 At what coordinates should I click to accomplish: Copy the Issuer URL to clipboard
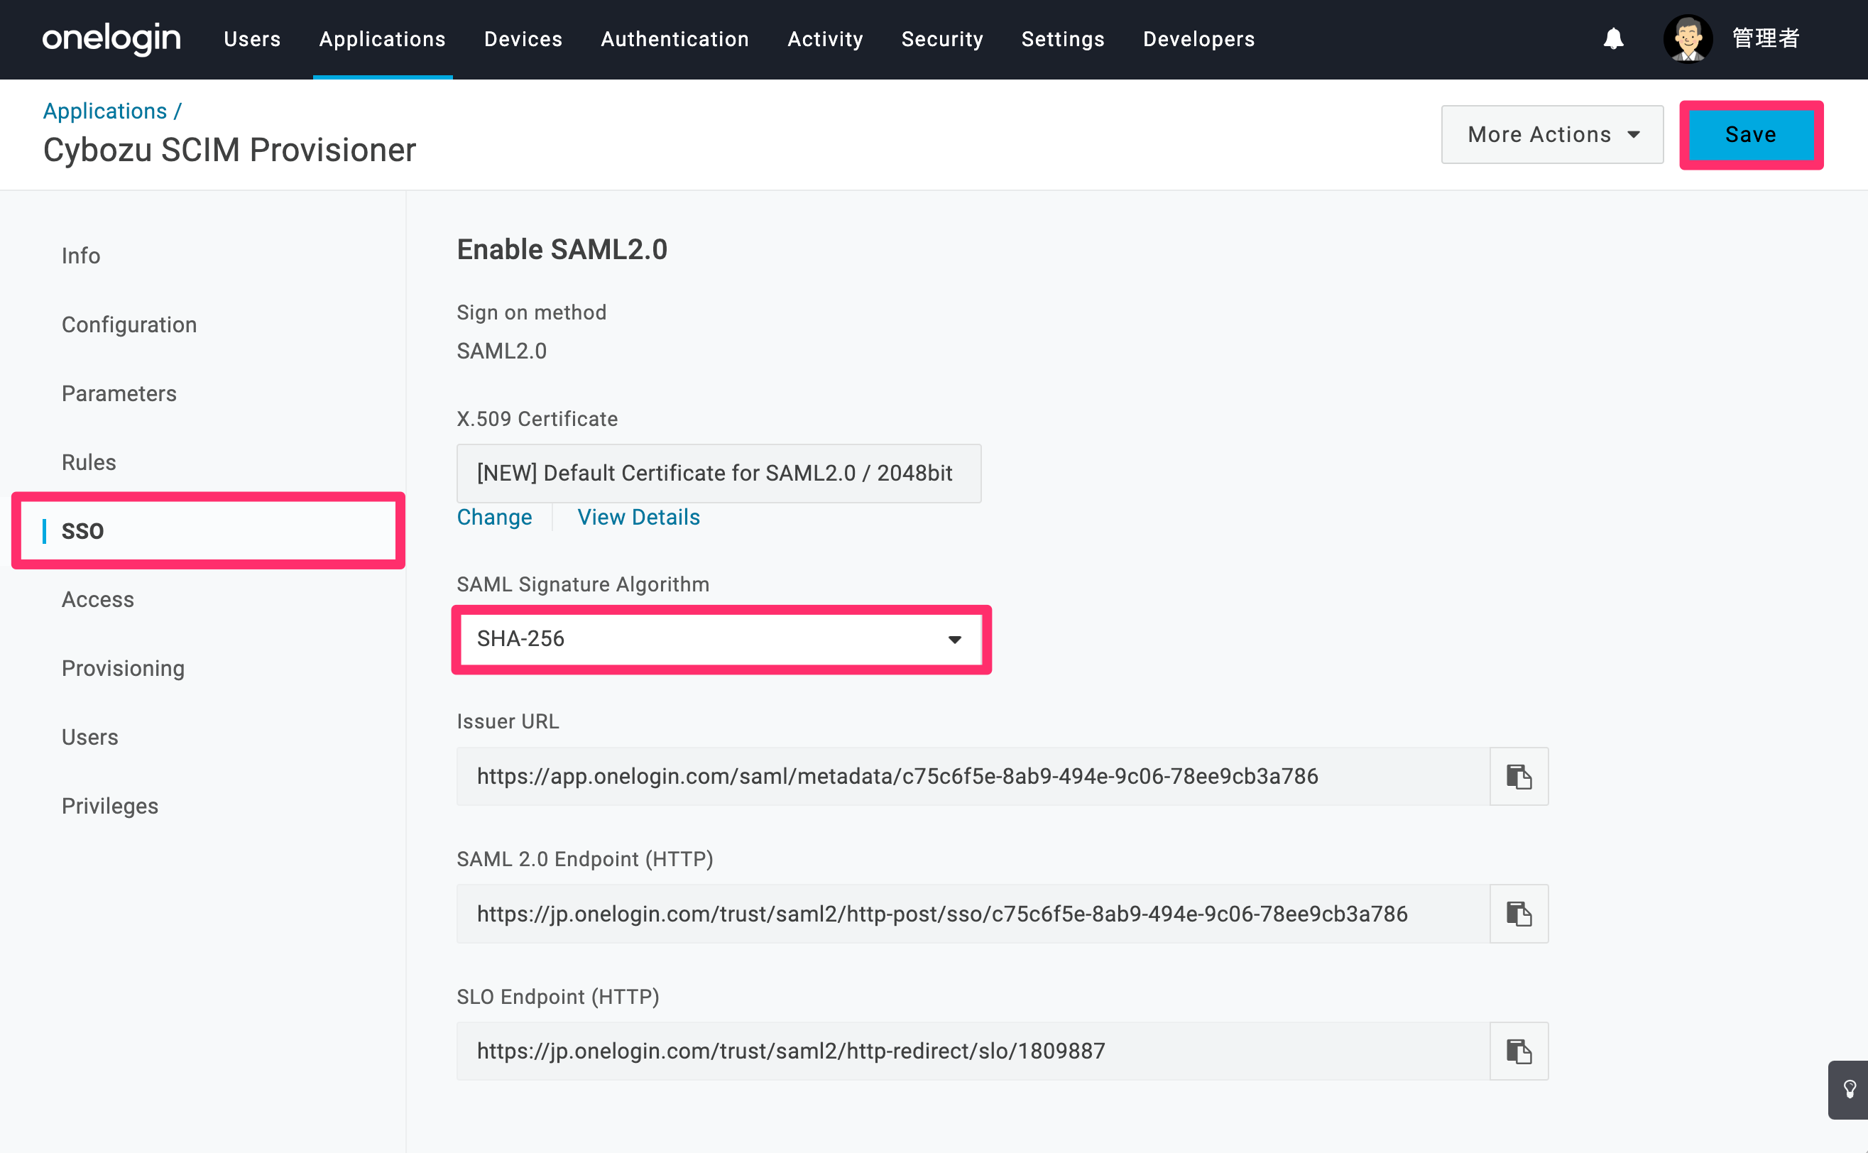1519,776
